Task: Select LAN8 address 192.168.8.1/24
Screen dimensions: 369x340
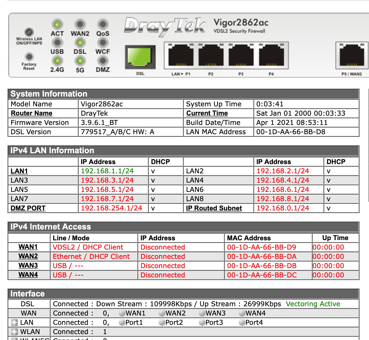Action: pyautogui.click(x=283, y=199)
